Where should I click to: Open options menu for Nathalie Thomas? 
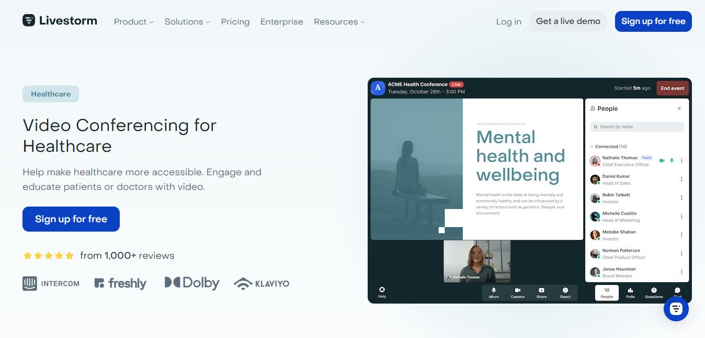pyautogui.click(x=681, y=161)
